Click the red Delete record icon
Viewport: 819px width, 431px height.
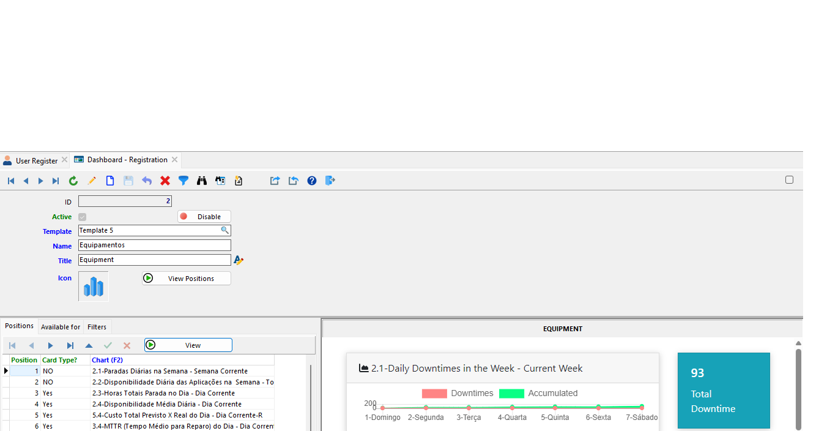(x=165, y=181)
